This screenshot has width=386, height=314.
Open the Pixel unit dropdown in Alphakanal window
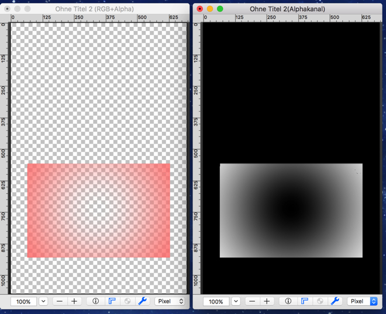pyautogui.click(x=363, y=301)
